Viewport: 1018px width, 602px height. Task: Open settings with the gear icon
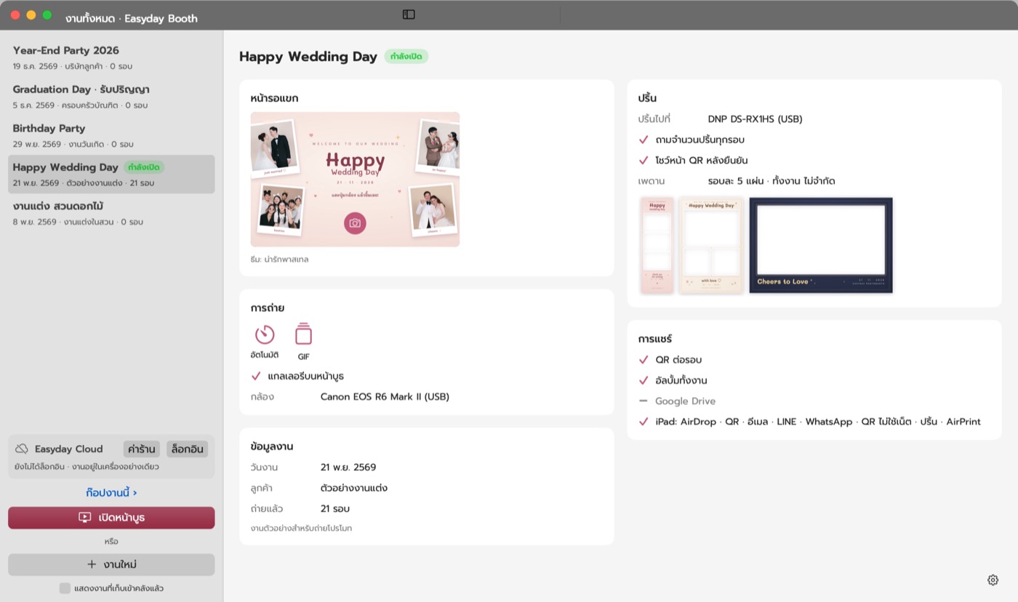pos(993,579)
